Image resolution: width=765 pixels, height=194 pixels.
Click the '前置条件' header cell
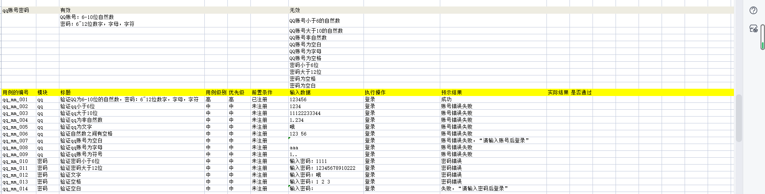(x=269, y=92)
